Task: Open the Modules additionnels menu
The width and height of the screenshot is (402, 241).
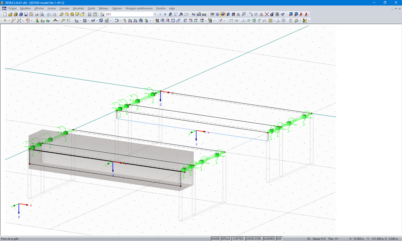Action: (139, 8)
